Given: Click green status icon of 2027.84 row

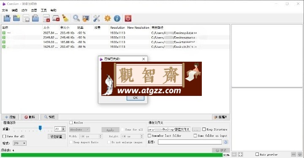Looking at the screenshot, I should coord(4,33).
